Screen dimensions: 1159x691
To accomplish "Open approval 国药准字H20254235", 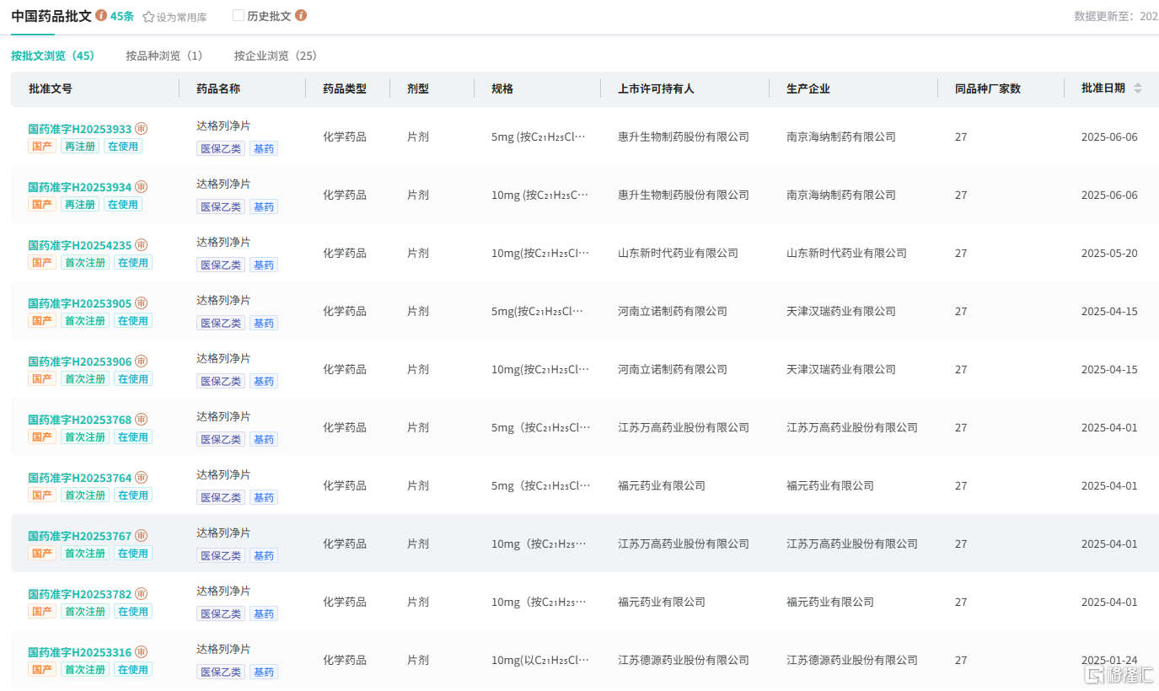I will point(80,245).
